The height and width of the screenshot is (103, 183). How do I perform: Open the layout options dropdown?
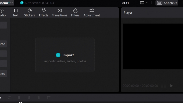click(x=144, y=3)
